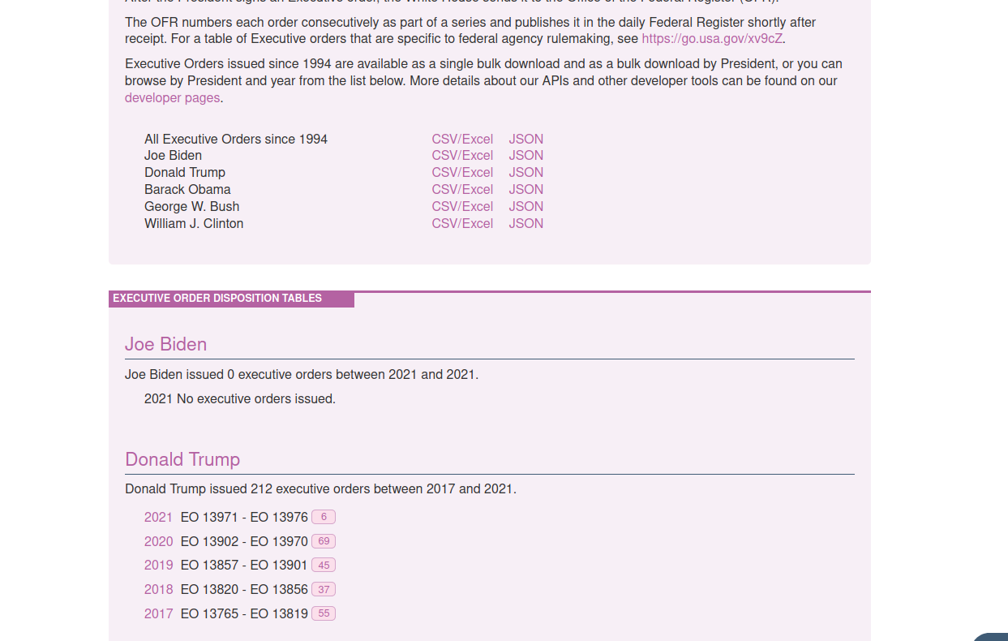The height and width of the screenshot is (641, 1008).
Task: Download Barack Obama JSON file
Action: pyautogui.click(x=525, y=190)
